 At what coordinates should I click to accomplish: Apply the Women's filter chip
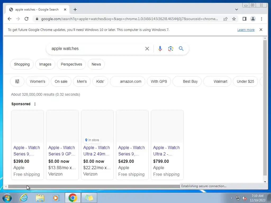(x=38, y=81)
